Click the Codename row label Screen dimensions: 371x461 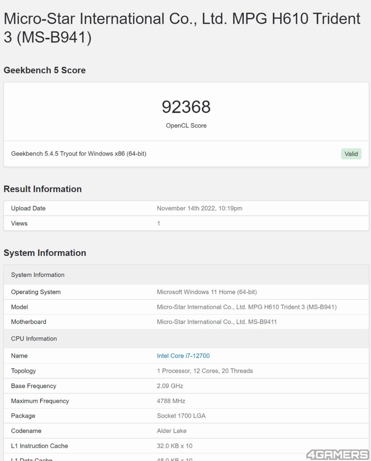pos(26,431)
